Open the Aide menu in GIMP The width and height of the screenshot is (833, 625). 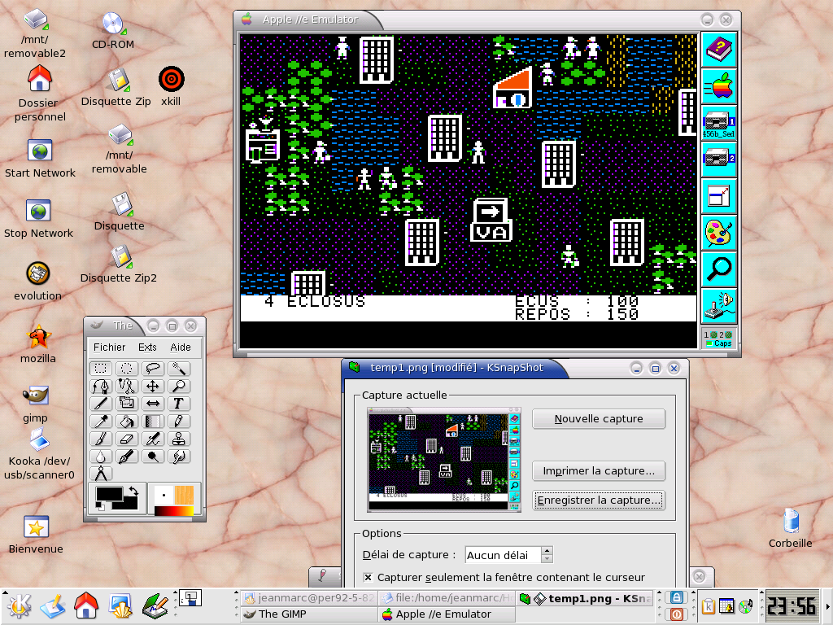pyautogui.click(x=180, y=347)
